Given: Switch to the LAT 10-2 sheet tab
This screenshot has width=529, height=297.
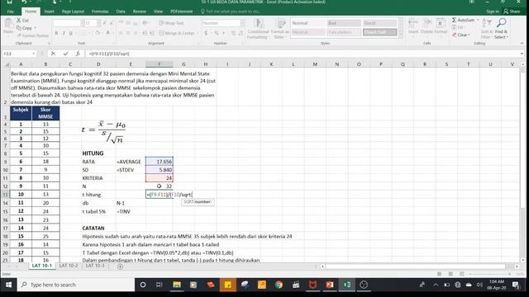Looking at the screenshot, I should 69,266.
